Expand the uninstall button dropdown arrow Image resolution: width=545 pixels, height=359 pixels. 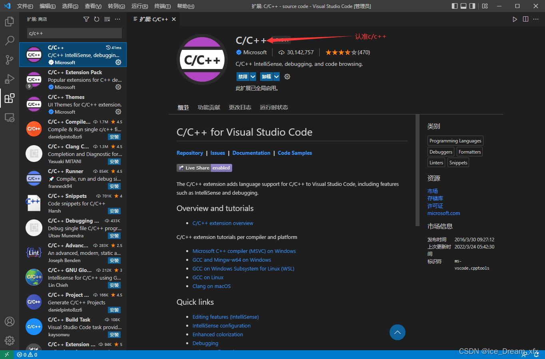pyautogui.click(x=276, y=77)
